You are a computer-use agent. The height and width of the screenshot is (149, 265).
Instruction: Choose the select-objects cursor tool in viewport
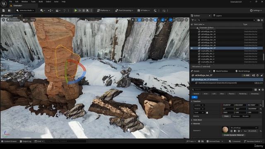point(132,20)
